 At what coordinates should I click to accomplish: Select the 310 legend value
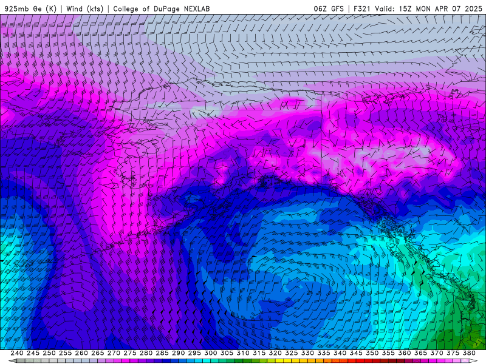[242, 353]
